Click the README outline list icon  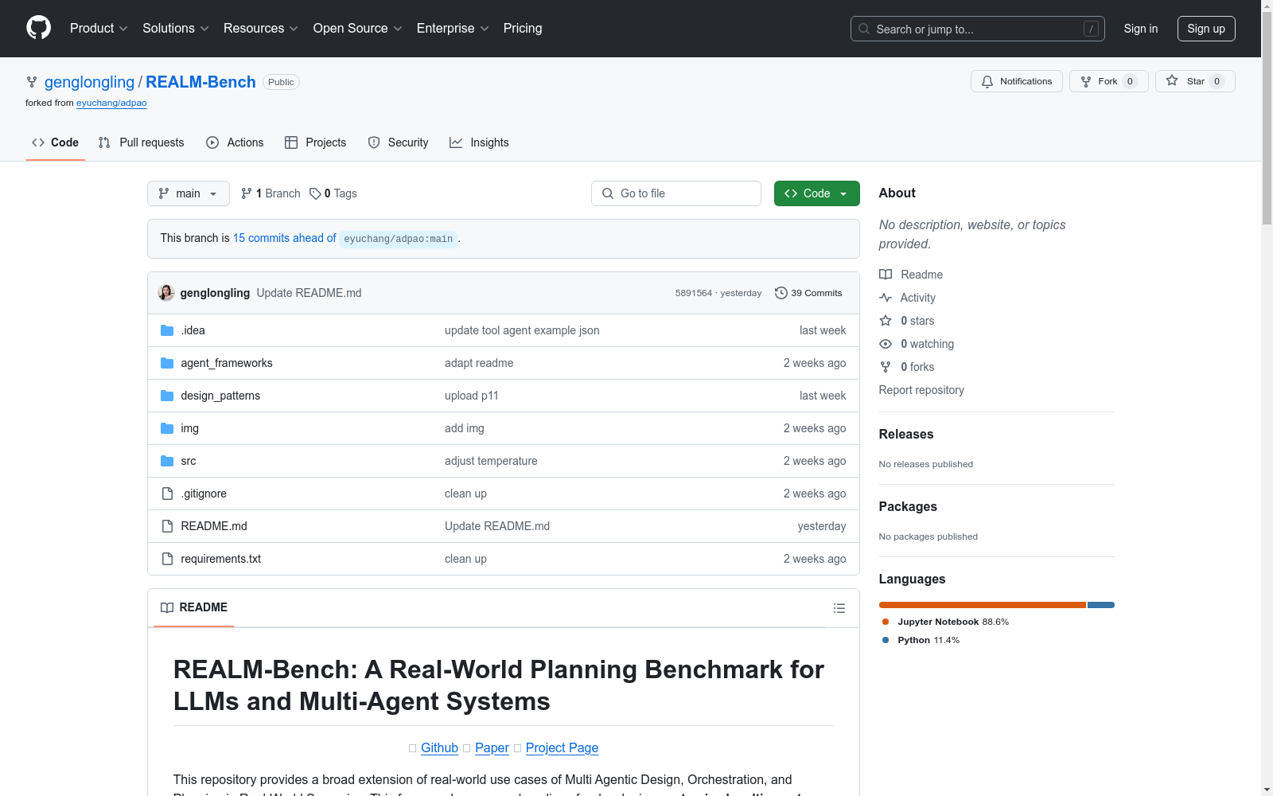click(839, 608)
